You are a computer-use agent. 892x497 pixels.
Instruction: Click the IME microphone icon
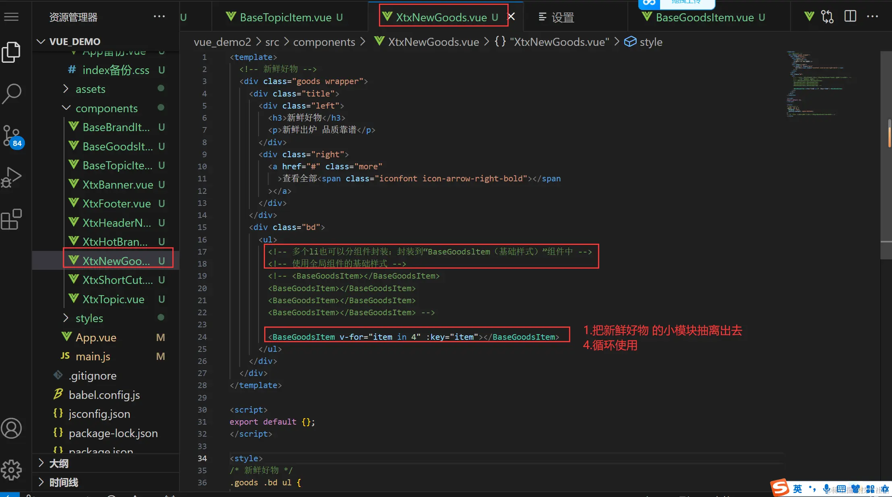coord(826,489)
